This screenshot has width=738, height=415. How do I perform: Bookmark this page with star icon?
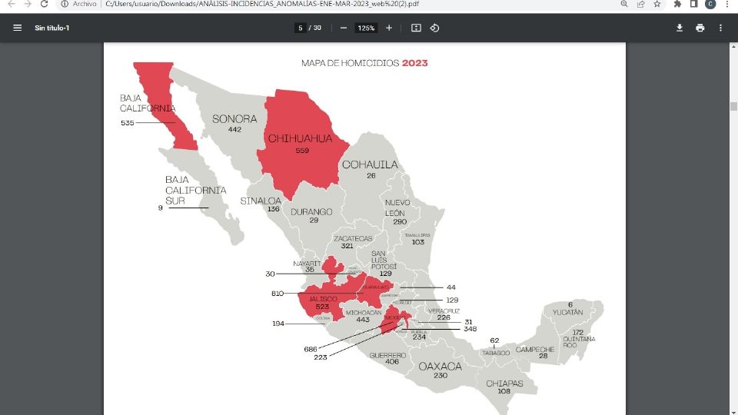(x=657, y=4)
